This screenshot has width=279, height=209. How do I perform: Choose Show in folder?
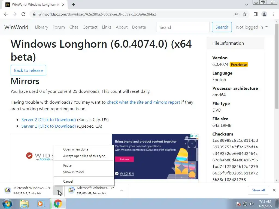click(84, 172)
